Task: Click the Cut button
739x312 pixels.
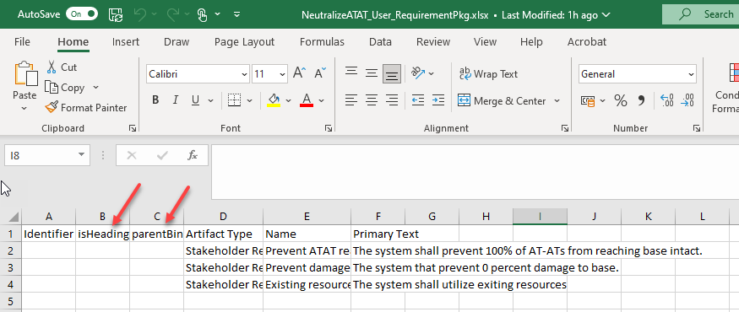Action: tap(62, 67)
